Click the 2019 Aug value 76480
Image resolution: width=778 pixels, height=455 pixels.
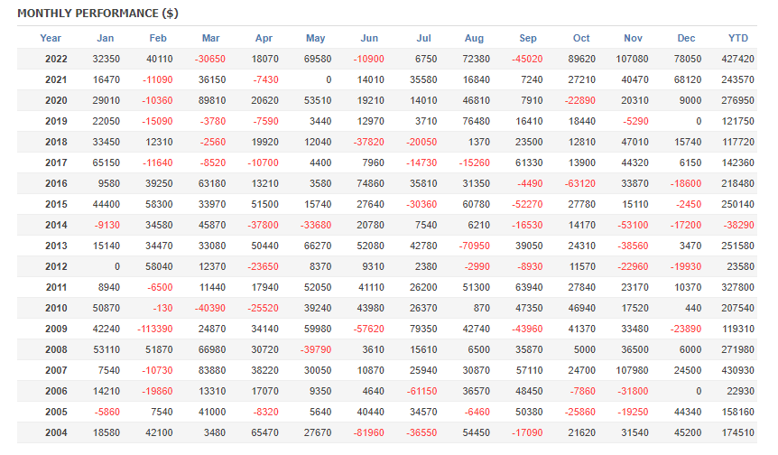[476, 122]
